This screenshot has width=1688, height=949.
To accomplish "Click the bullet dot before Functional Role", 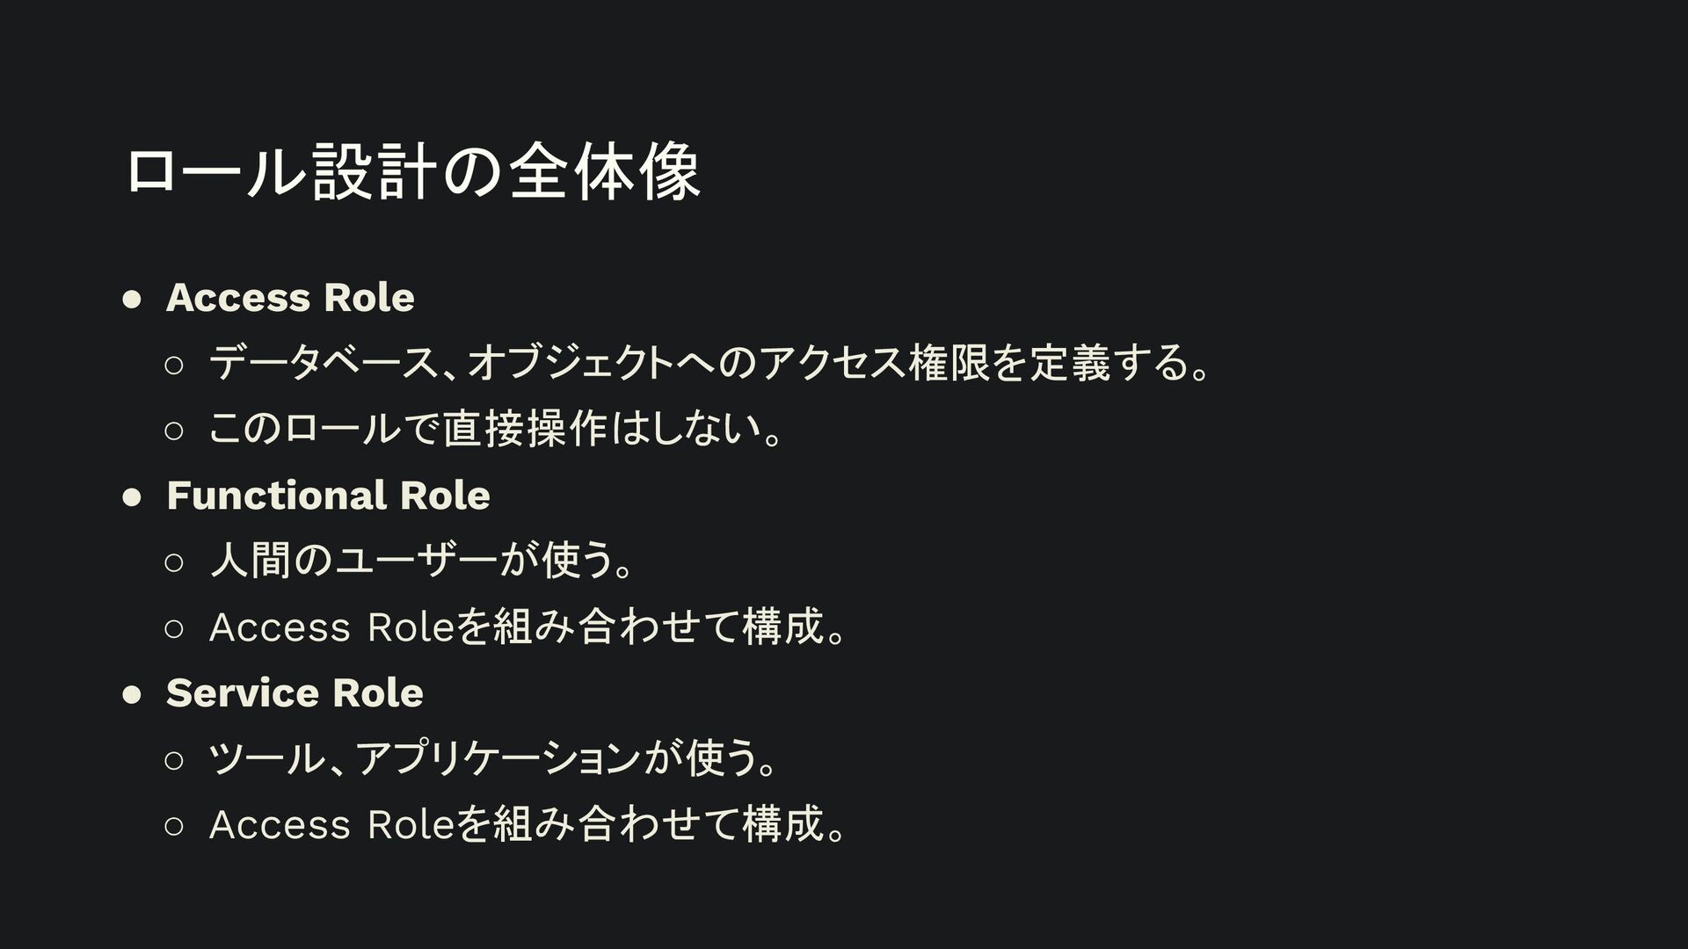I will point(132,497).
